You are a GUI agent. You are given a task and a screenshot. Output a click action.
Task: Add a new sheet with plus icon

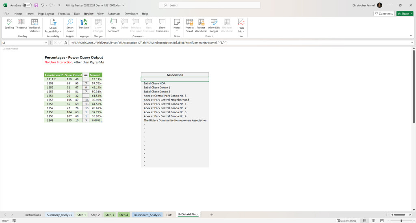[x=211, y=215]
